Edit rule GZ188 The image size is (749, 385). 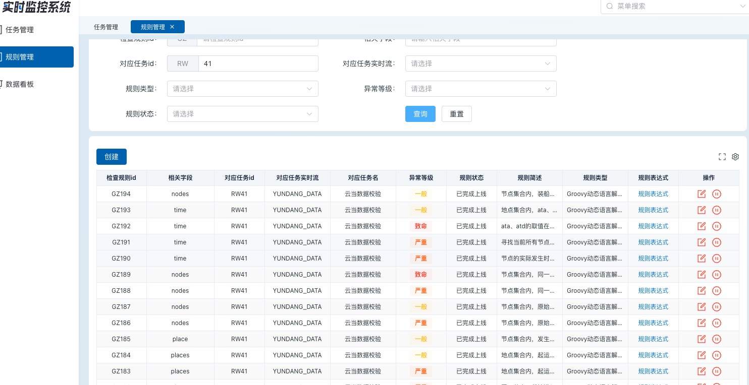coord(701,291)
